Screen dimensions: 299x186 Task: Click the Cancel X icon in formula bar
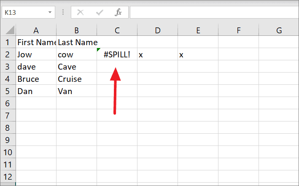pyautogui.click(x=80, y=12)
